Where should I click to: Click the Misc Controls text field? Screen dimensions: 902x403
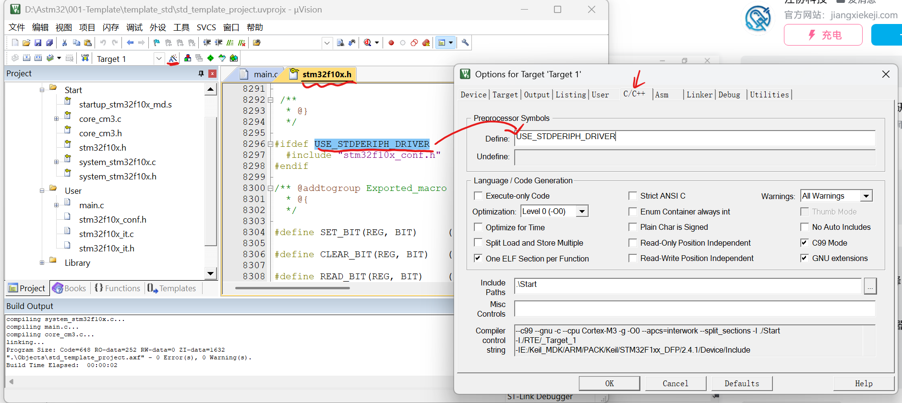[695, 308]
